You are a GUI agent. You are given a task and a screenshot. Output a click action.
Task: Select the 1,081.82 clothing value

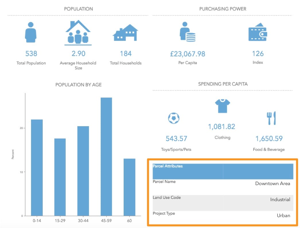click(221, 127)
